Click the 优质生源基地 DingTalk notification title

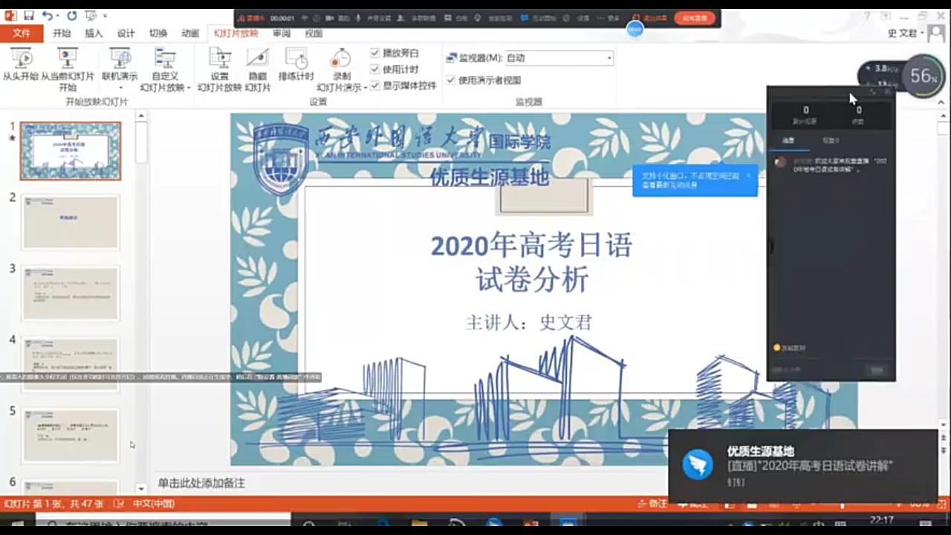coord(761,451)
